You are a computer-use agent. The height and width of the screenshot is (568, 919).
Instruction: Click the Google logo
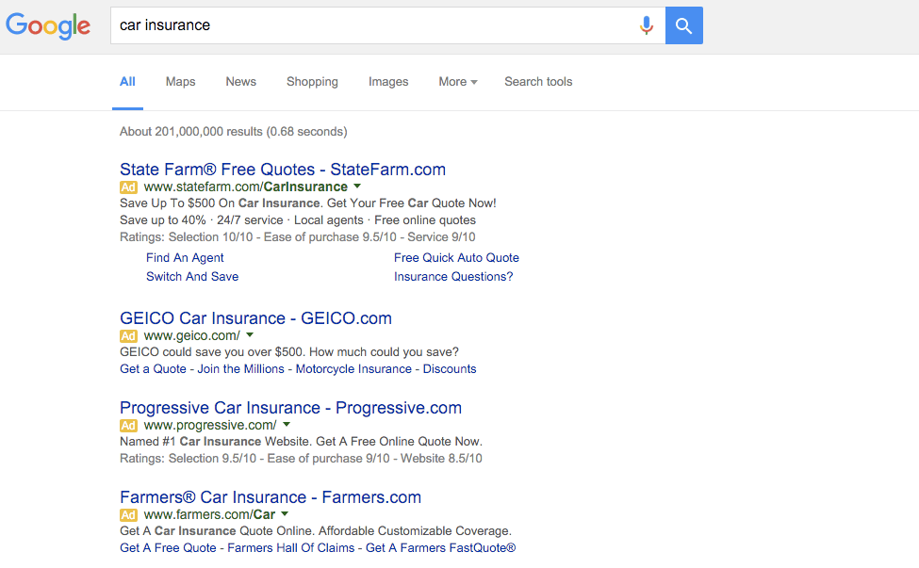point(48,25)
